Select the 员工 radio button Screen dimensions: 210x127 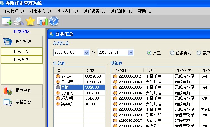(x=149, y=53)
